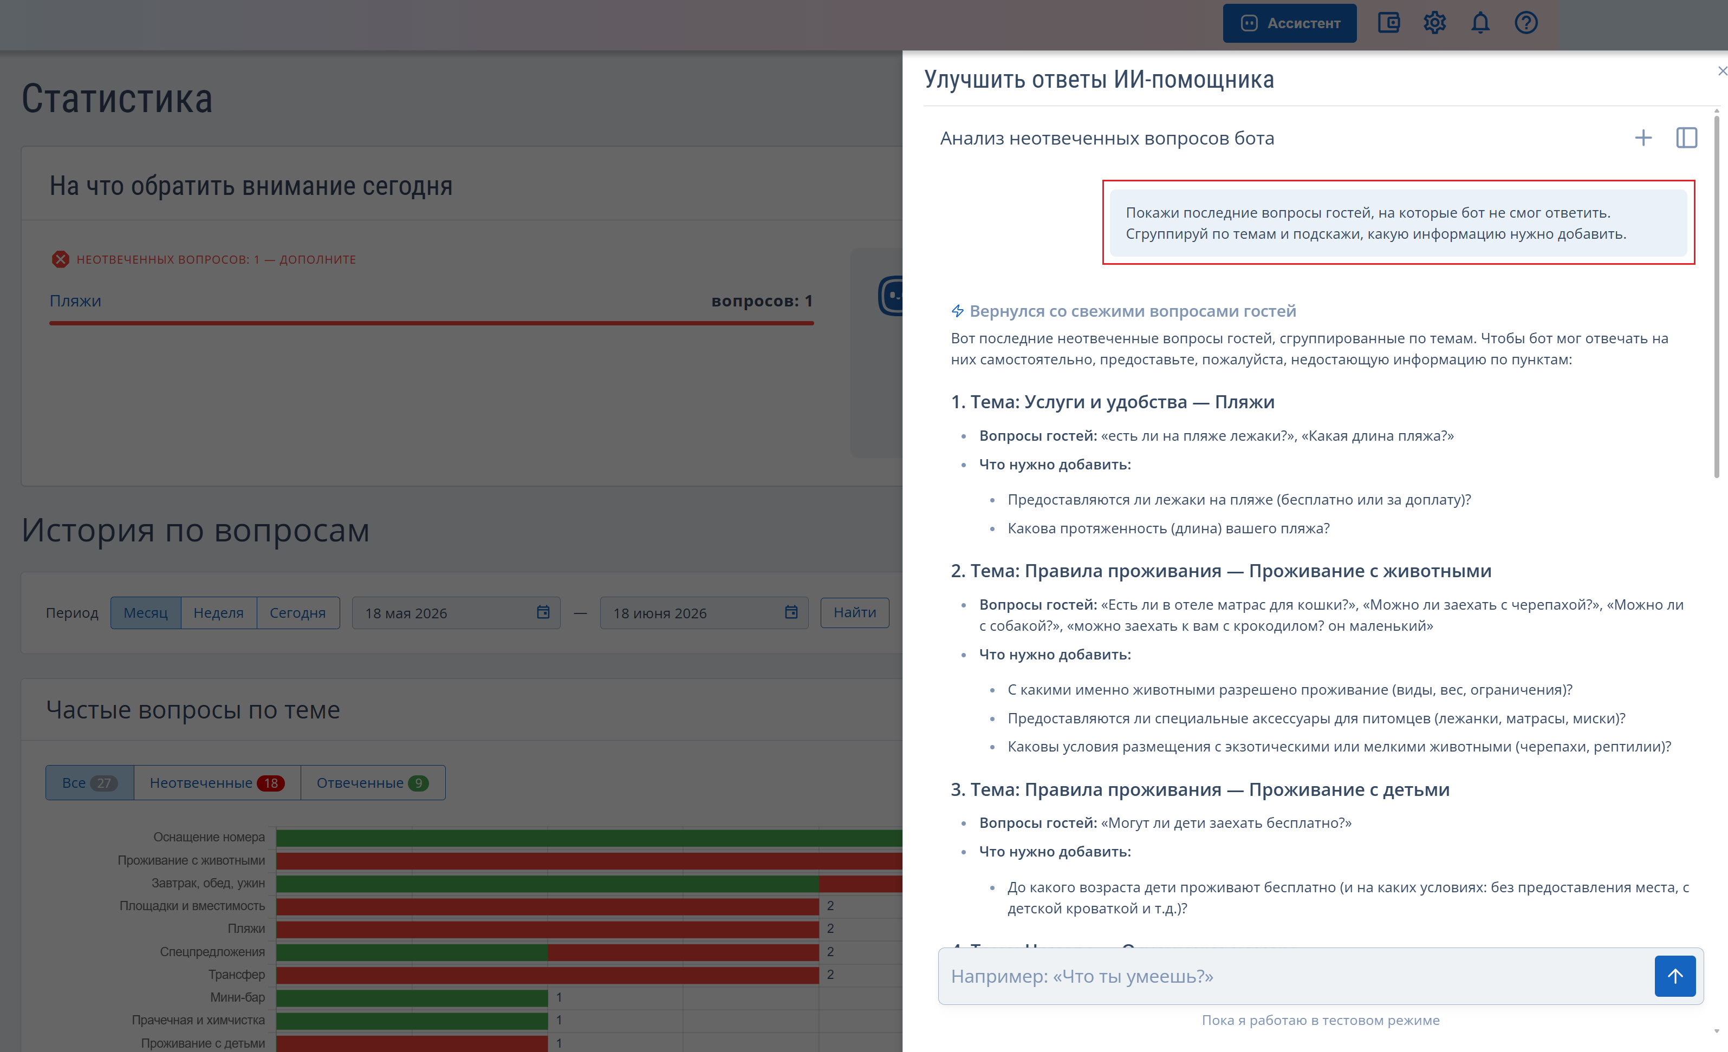Screen dimensions: 1728x1052
Task: Click the 'Завтрак, обед, ужин' chart label
Action: pyautogui.click(x=209, y=883)
